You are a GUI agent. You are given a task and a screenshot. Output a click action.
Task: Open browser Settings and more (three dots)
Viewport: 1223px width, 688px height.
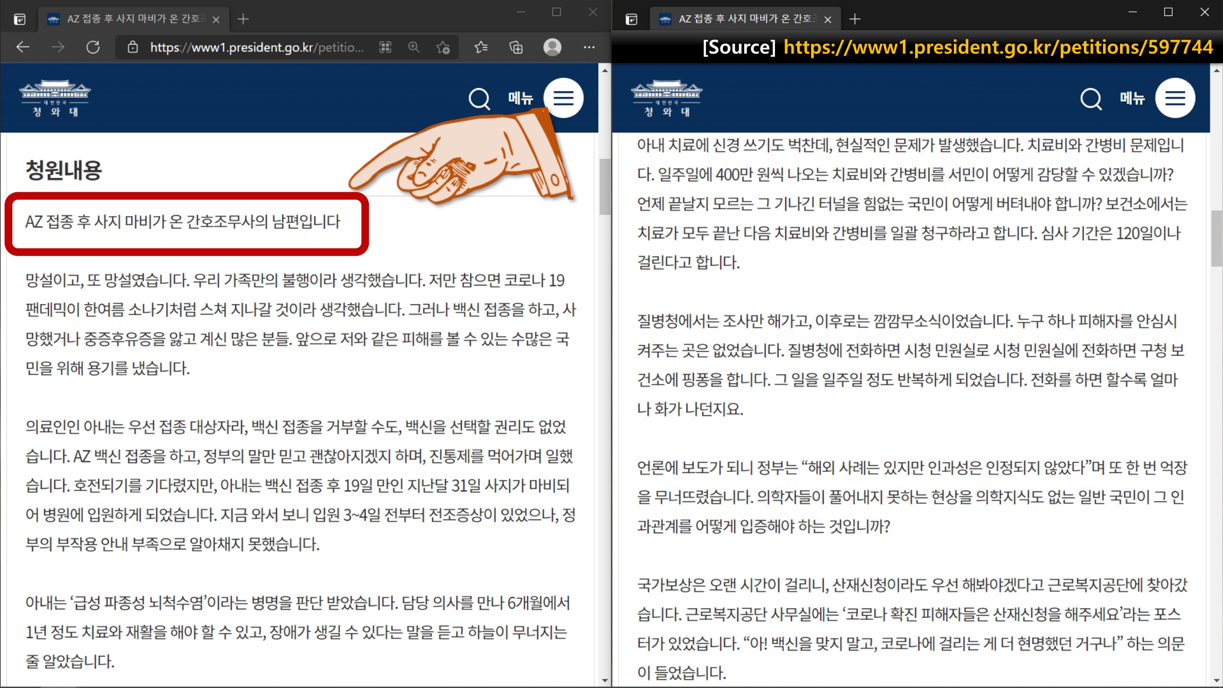(589, 47)
